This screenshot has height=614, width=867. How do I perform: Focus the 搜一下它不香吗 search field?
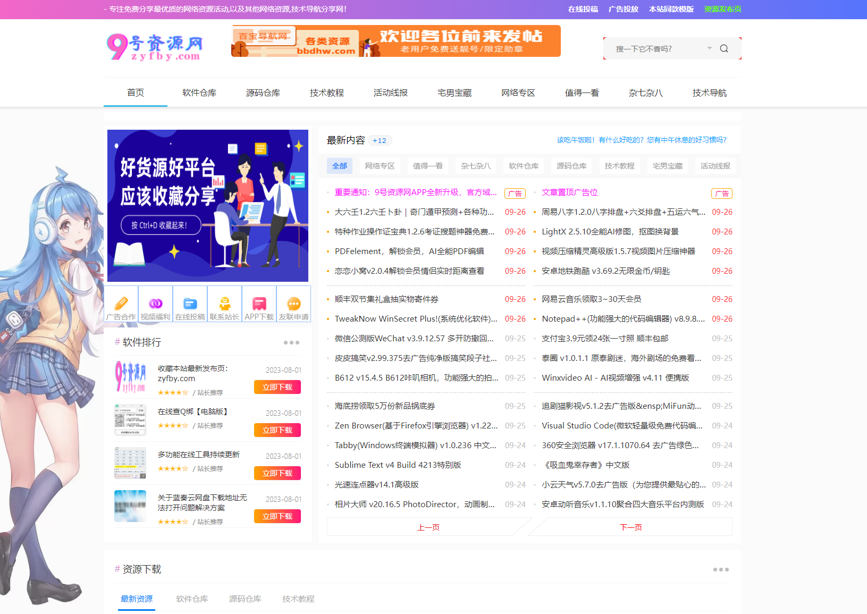659,49
